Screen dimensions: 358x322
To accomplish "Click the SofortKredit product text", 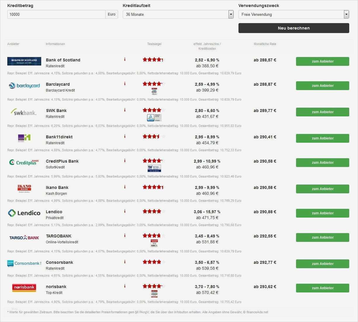I will point(55,167).
